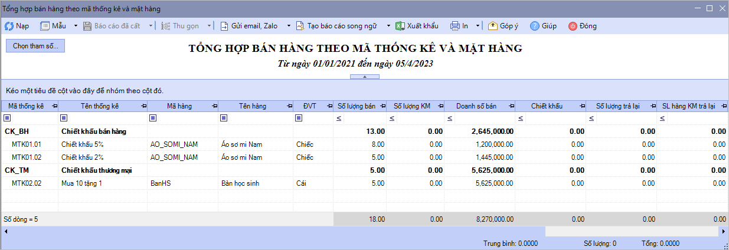Open the Góp ý feedback icon

(492, 26)
